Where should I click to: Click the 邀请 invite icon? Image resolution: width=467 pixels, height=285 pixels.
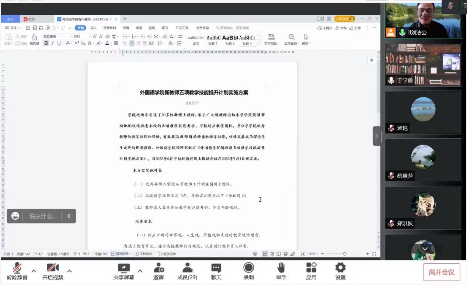pyautogui.click(x=158, y=268)
